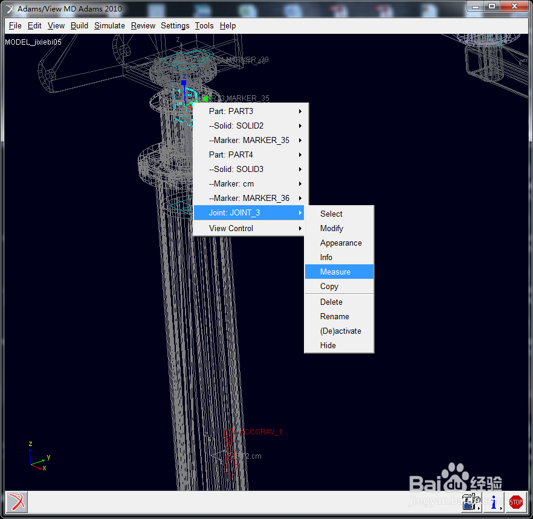
Task: Open the Simulate menu
Action: click(x=109, y=26)
